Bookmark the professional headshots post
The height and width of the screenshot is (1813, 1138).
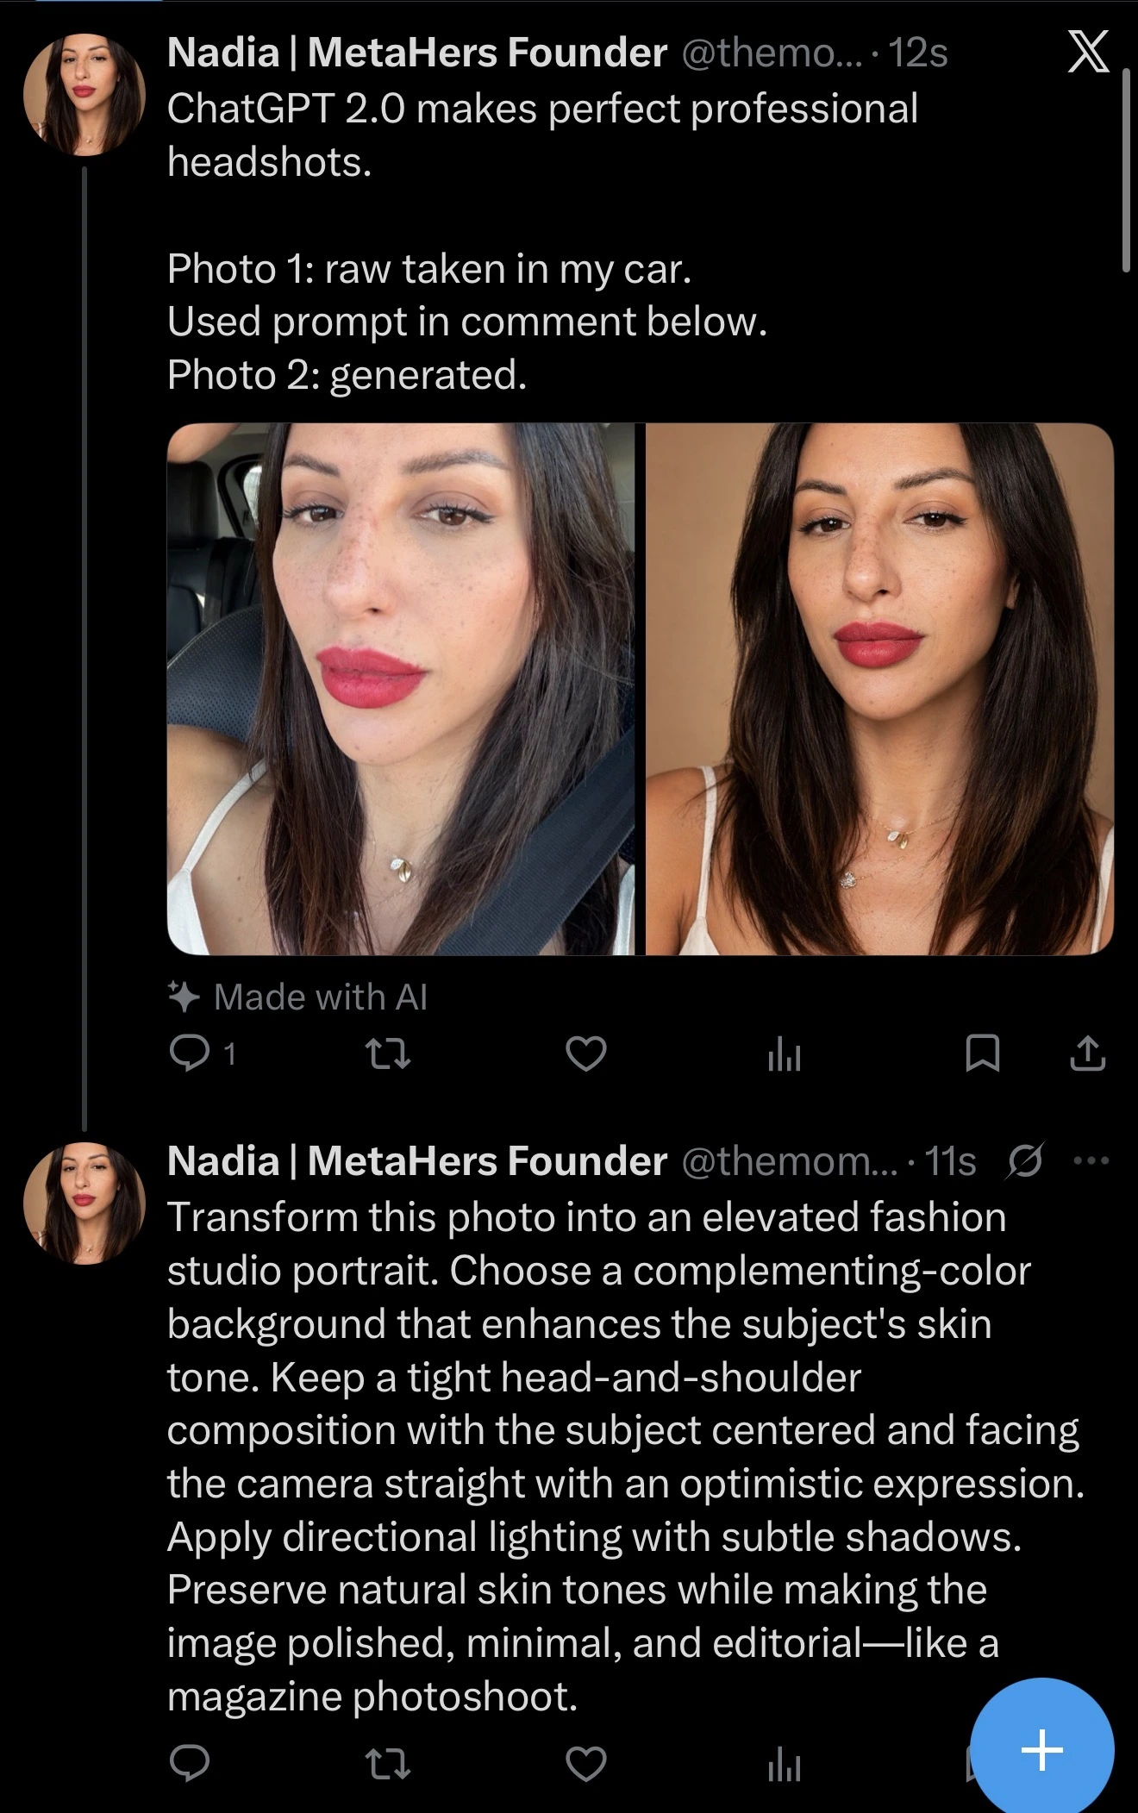983,1053
